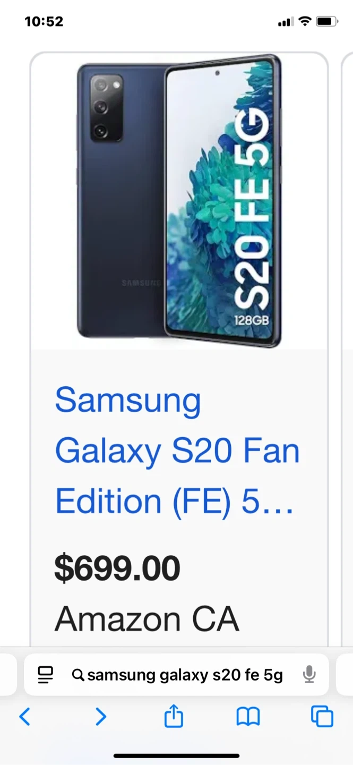Tap the cellular signal bars

(x=285, y=22)
